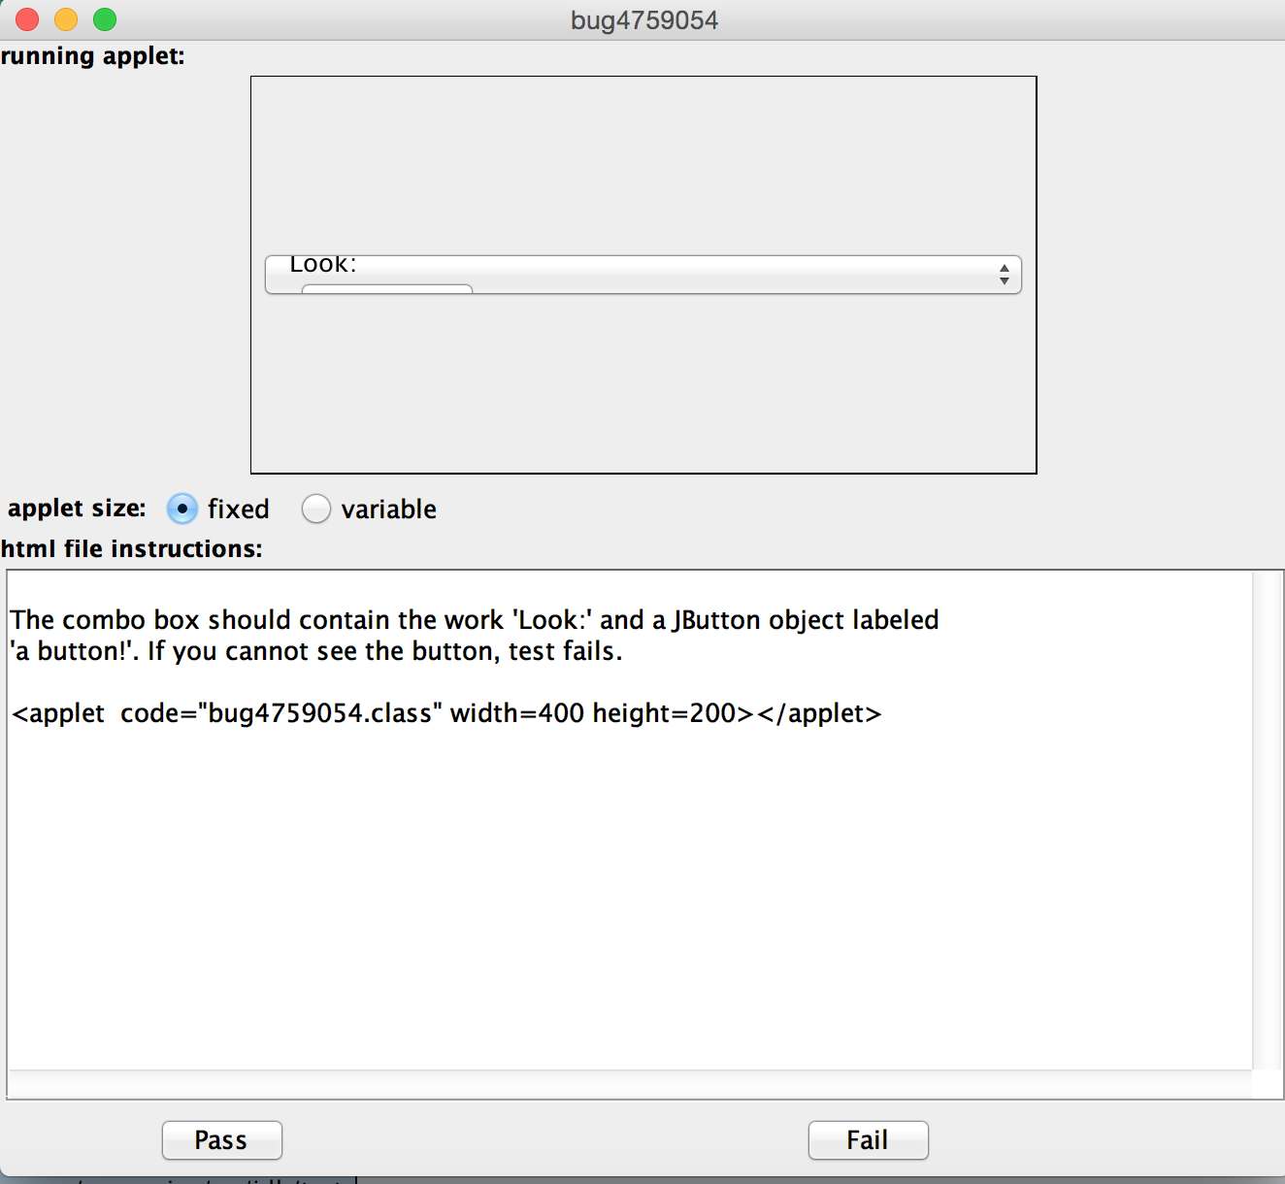
Task: Click the applet code tag line
Action: pos(446,713)
